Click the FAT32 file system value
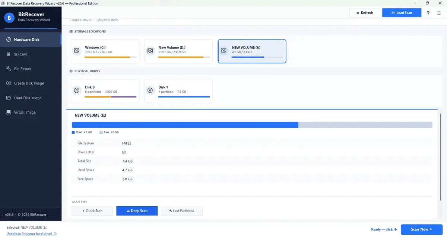The image size is (447, 238). 127,143
